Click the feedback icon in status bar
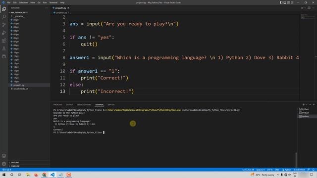The height and width of the screenshot is (178, 317). point(309,170)
